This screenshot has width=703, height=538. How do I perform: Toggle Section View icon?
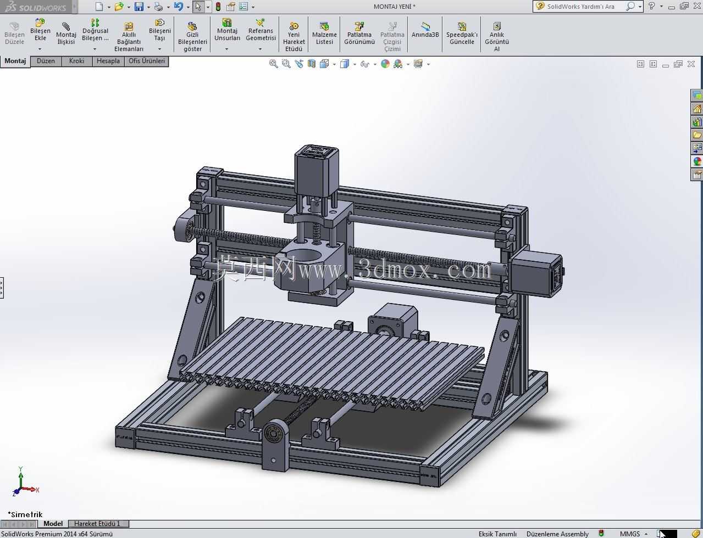[x=312, y=64]
